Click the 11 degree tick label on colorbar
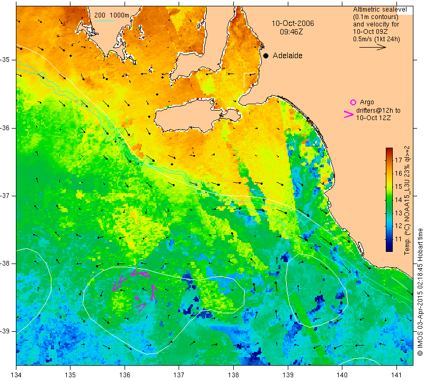Screen dimensions: 424x381 (x=399, y=239)
